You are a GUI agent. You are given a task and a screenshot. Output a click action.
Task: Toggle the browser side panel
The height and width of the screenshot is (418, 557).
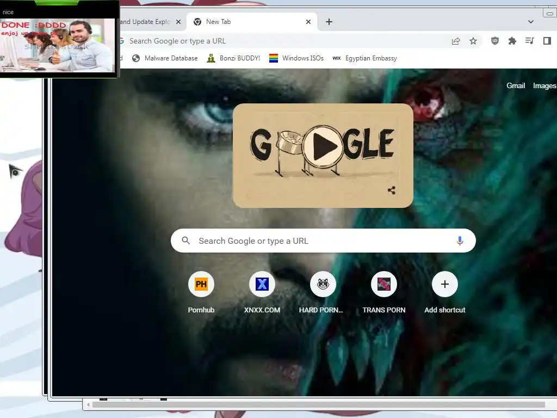click(x=547, y=41)
